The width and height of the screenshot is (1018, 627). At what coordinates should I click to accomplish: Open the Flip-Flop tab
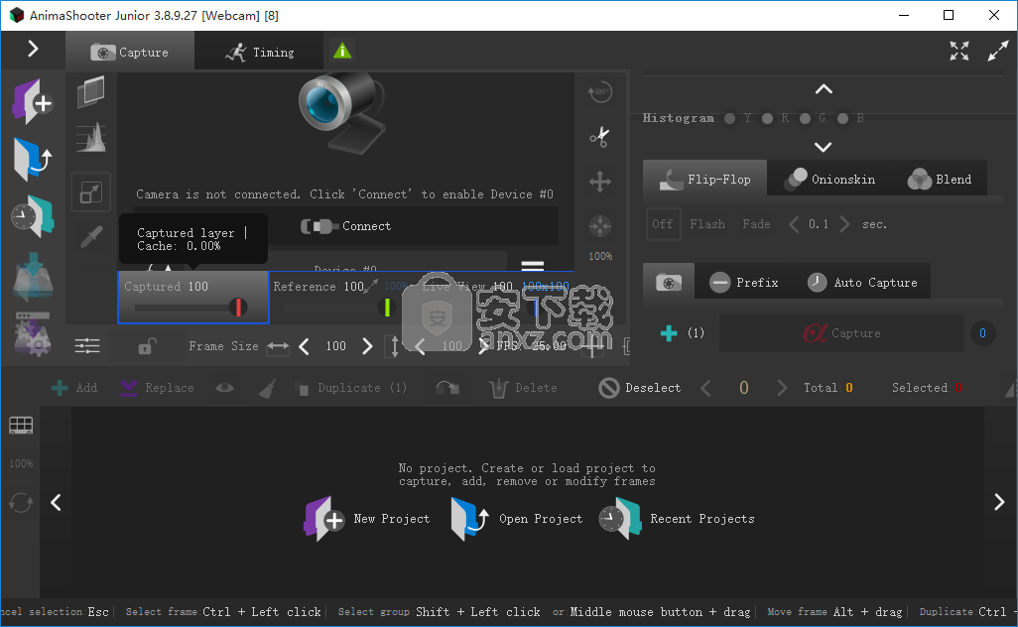(705, 179)
